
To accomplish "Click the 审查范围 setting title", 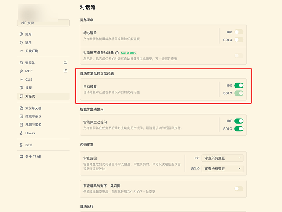I will pyautogui.click(x=90, y=158).
